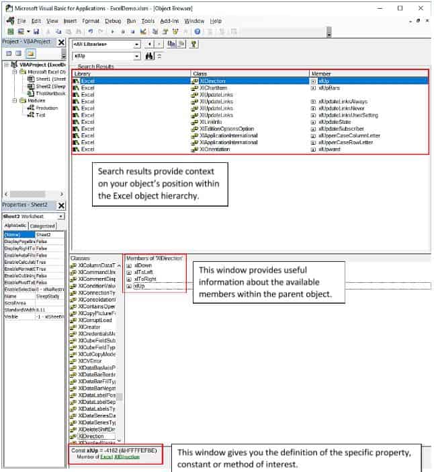Save the project with the disk icon
The height and width of the screenshot is (472, 434).
coord(36,31)
